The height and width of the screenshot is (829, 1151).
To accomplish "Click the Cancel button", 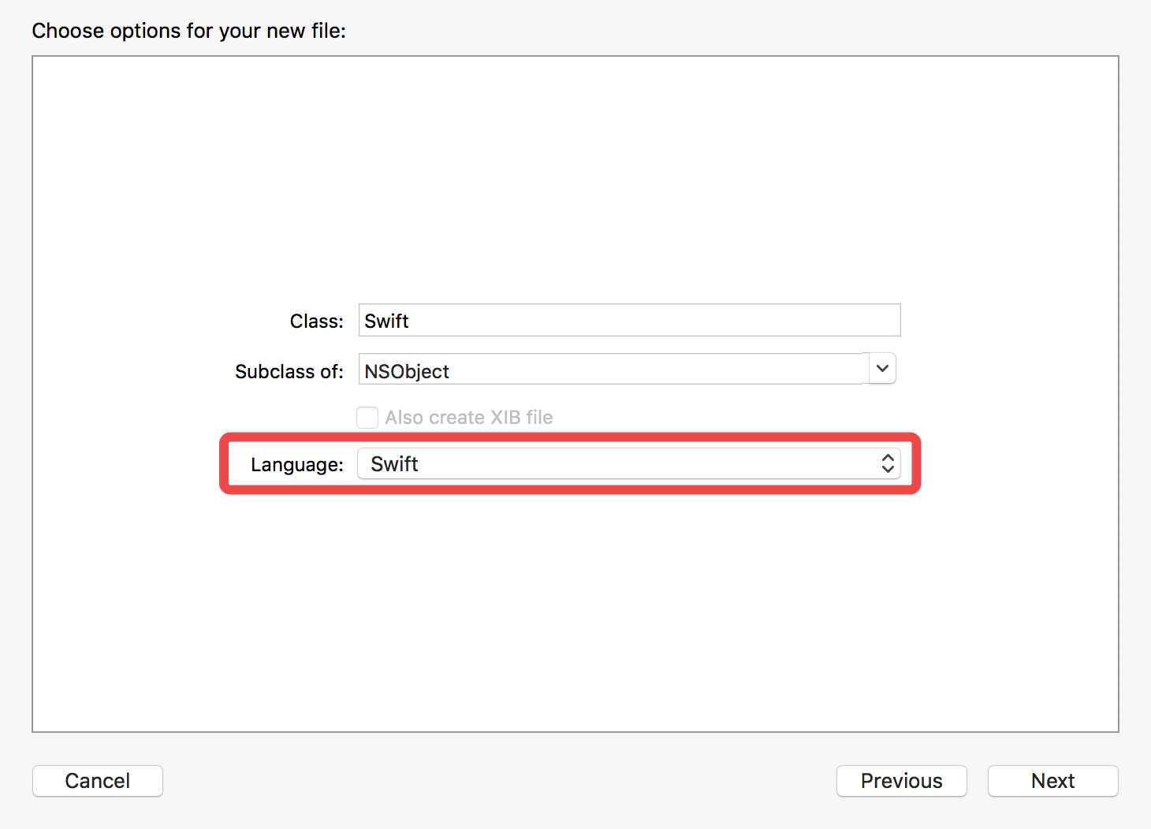I will click(x=98, y=781).
